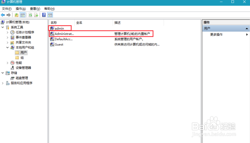Click the 组 folder icon

point(17,58)
